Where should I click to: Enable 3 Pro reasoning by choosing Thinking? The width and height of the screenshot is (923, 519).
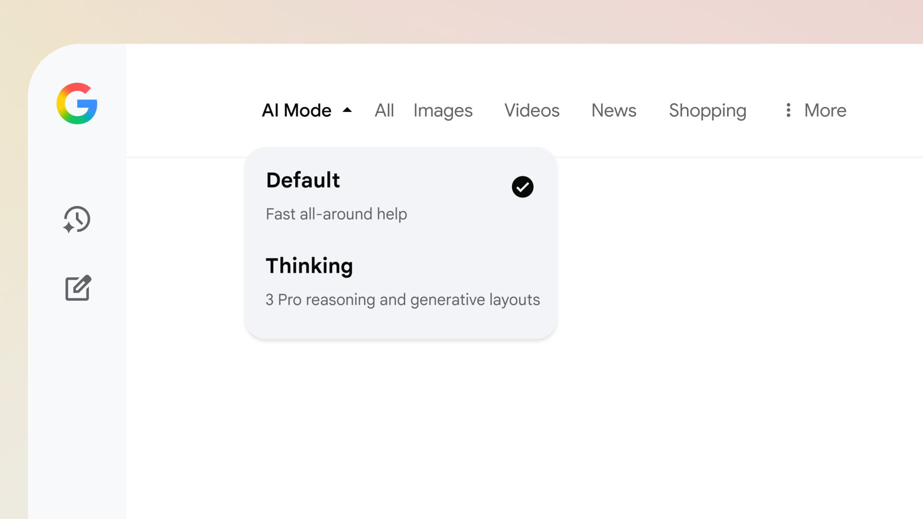coord(309,266)
